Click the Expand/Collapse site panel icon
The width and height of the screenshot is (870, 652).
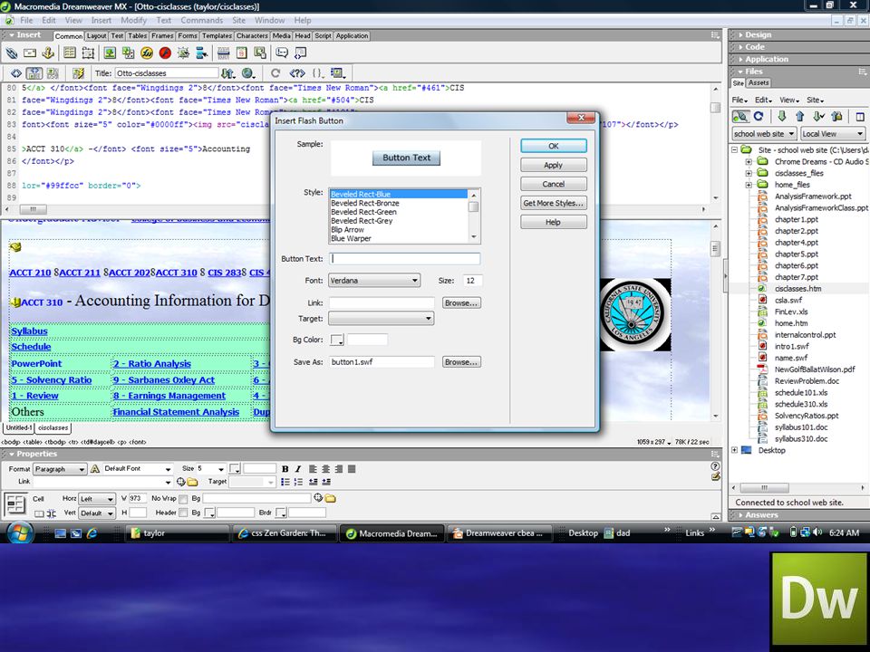(859, 117)
